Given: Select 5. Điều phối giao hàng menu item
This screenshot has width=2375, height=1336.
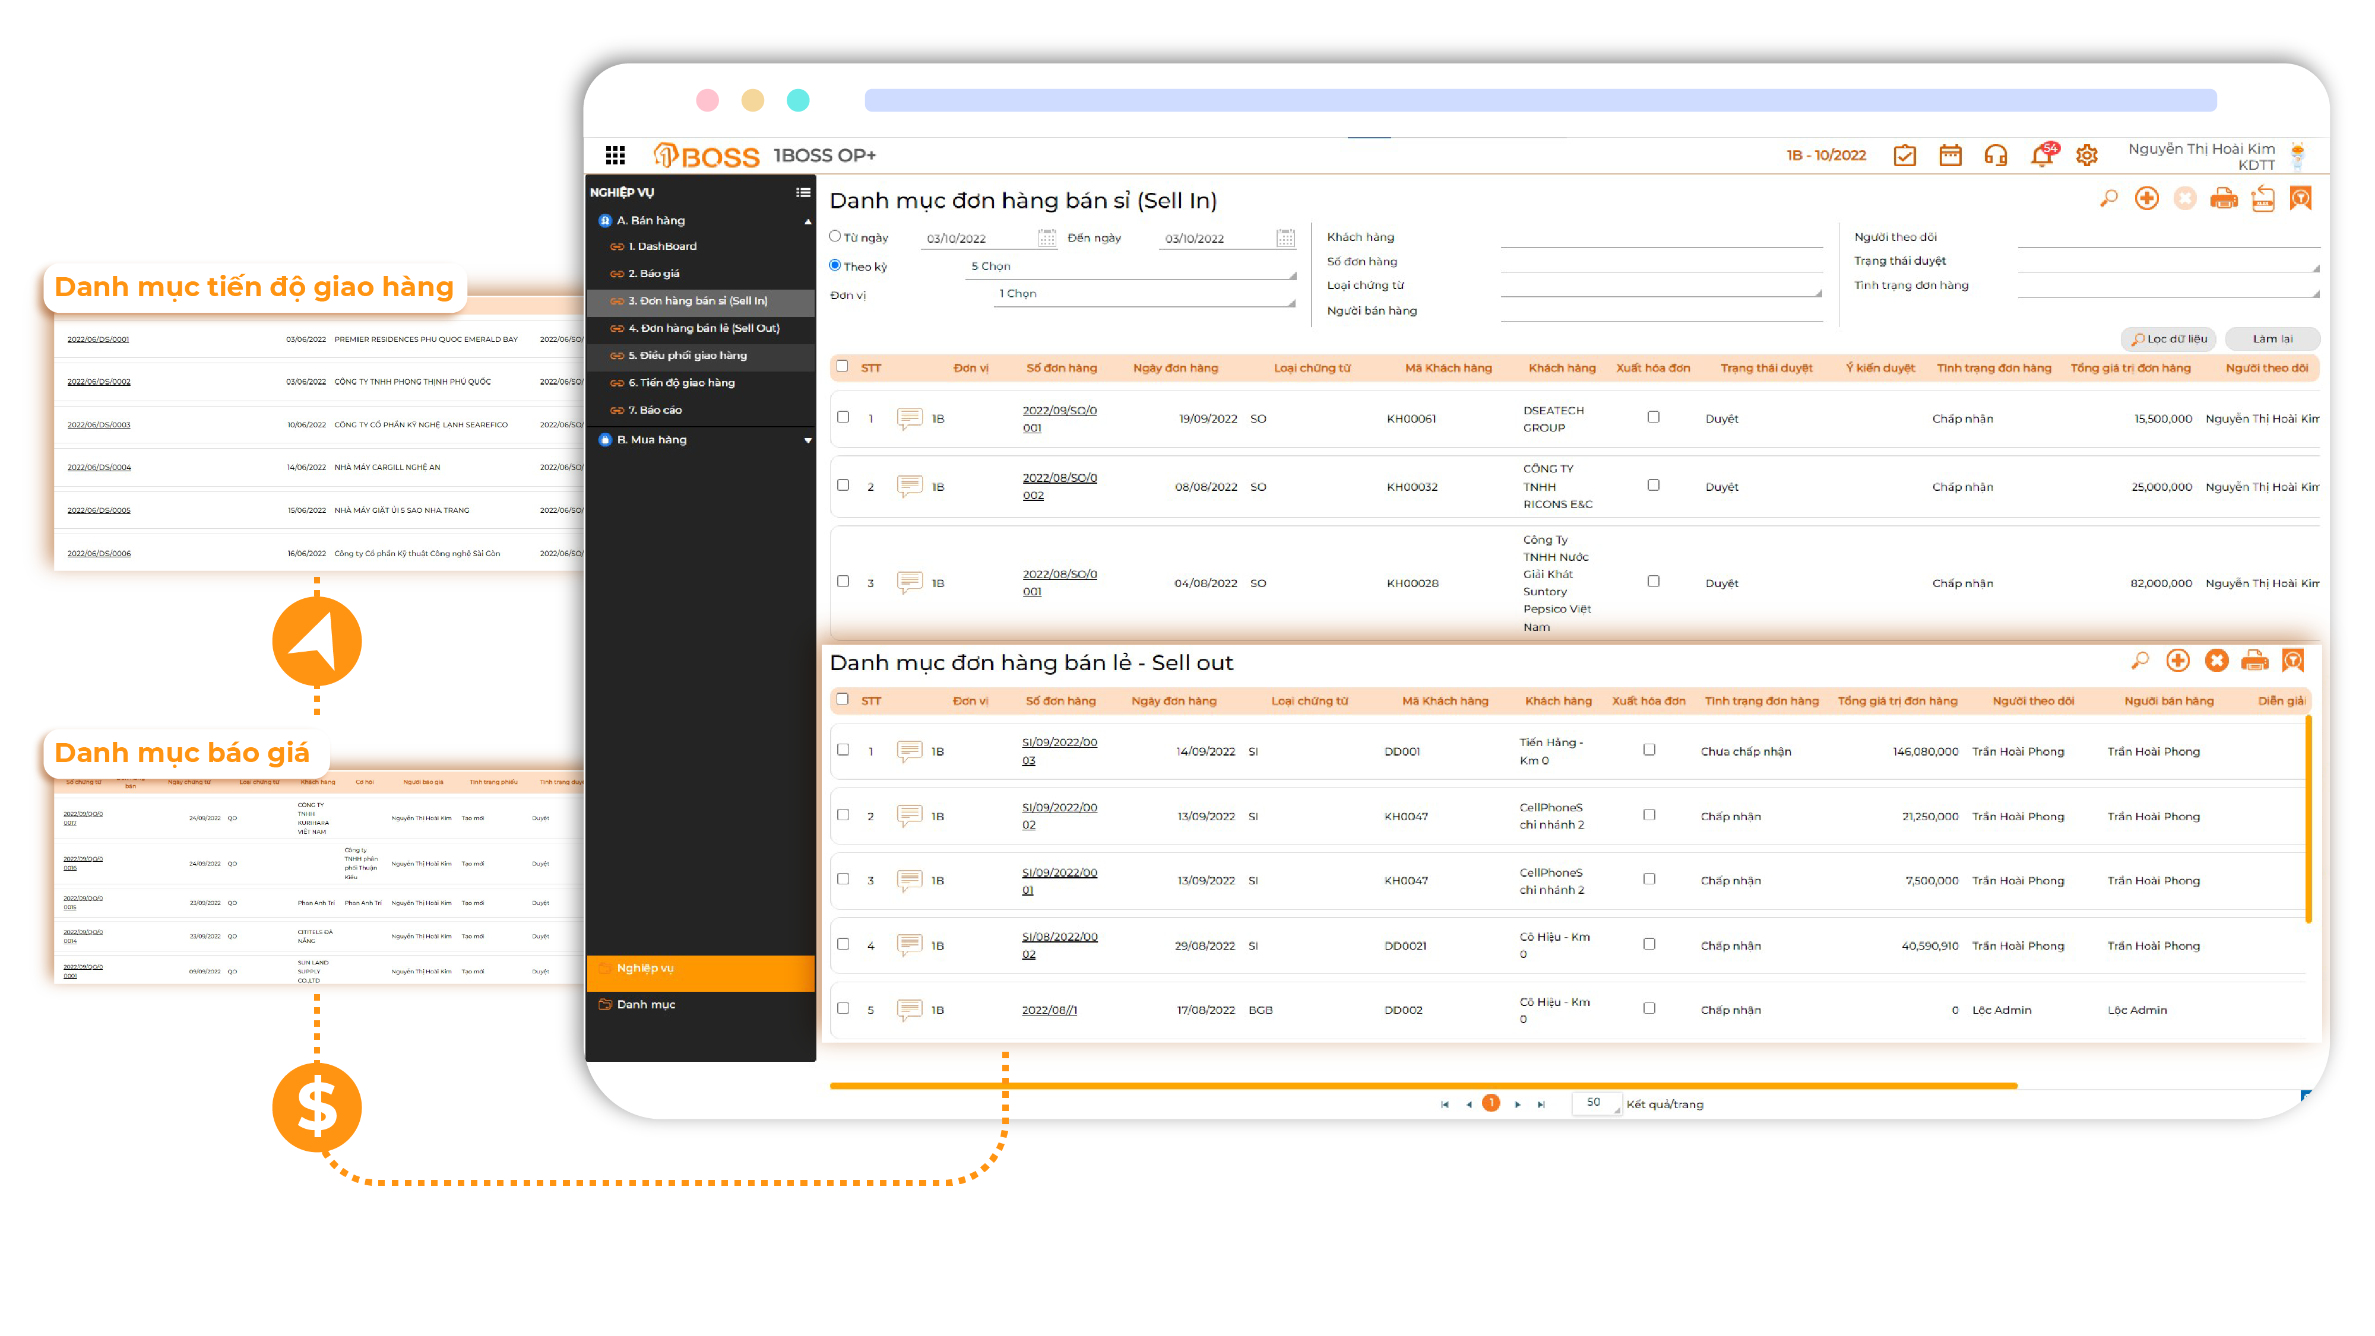Looking at the screenshot, I should [x=687, y=356].
